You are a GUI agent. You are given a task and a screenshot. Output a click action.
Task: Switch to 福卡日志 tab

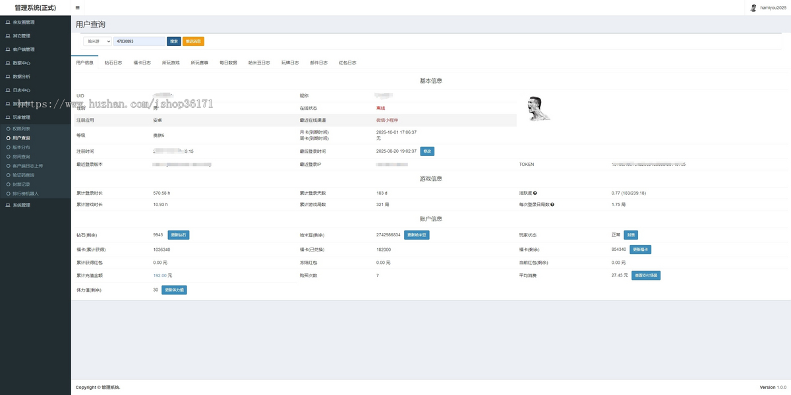(x=142, y=63)
